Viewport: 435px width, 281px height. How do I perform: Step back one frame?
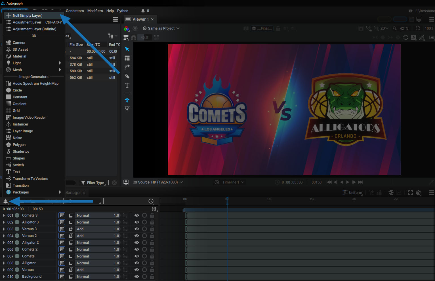tap(335, 182)
